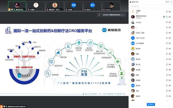Click microphone icon in 198****2625 row

[x=167, y=38]
